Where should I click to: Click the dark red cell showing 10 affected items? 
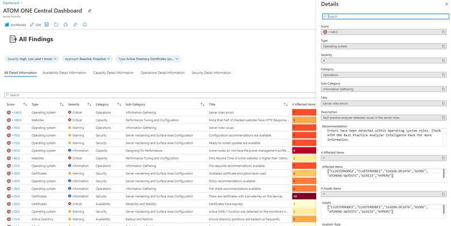[x=304, y=196]
